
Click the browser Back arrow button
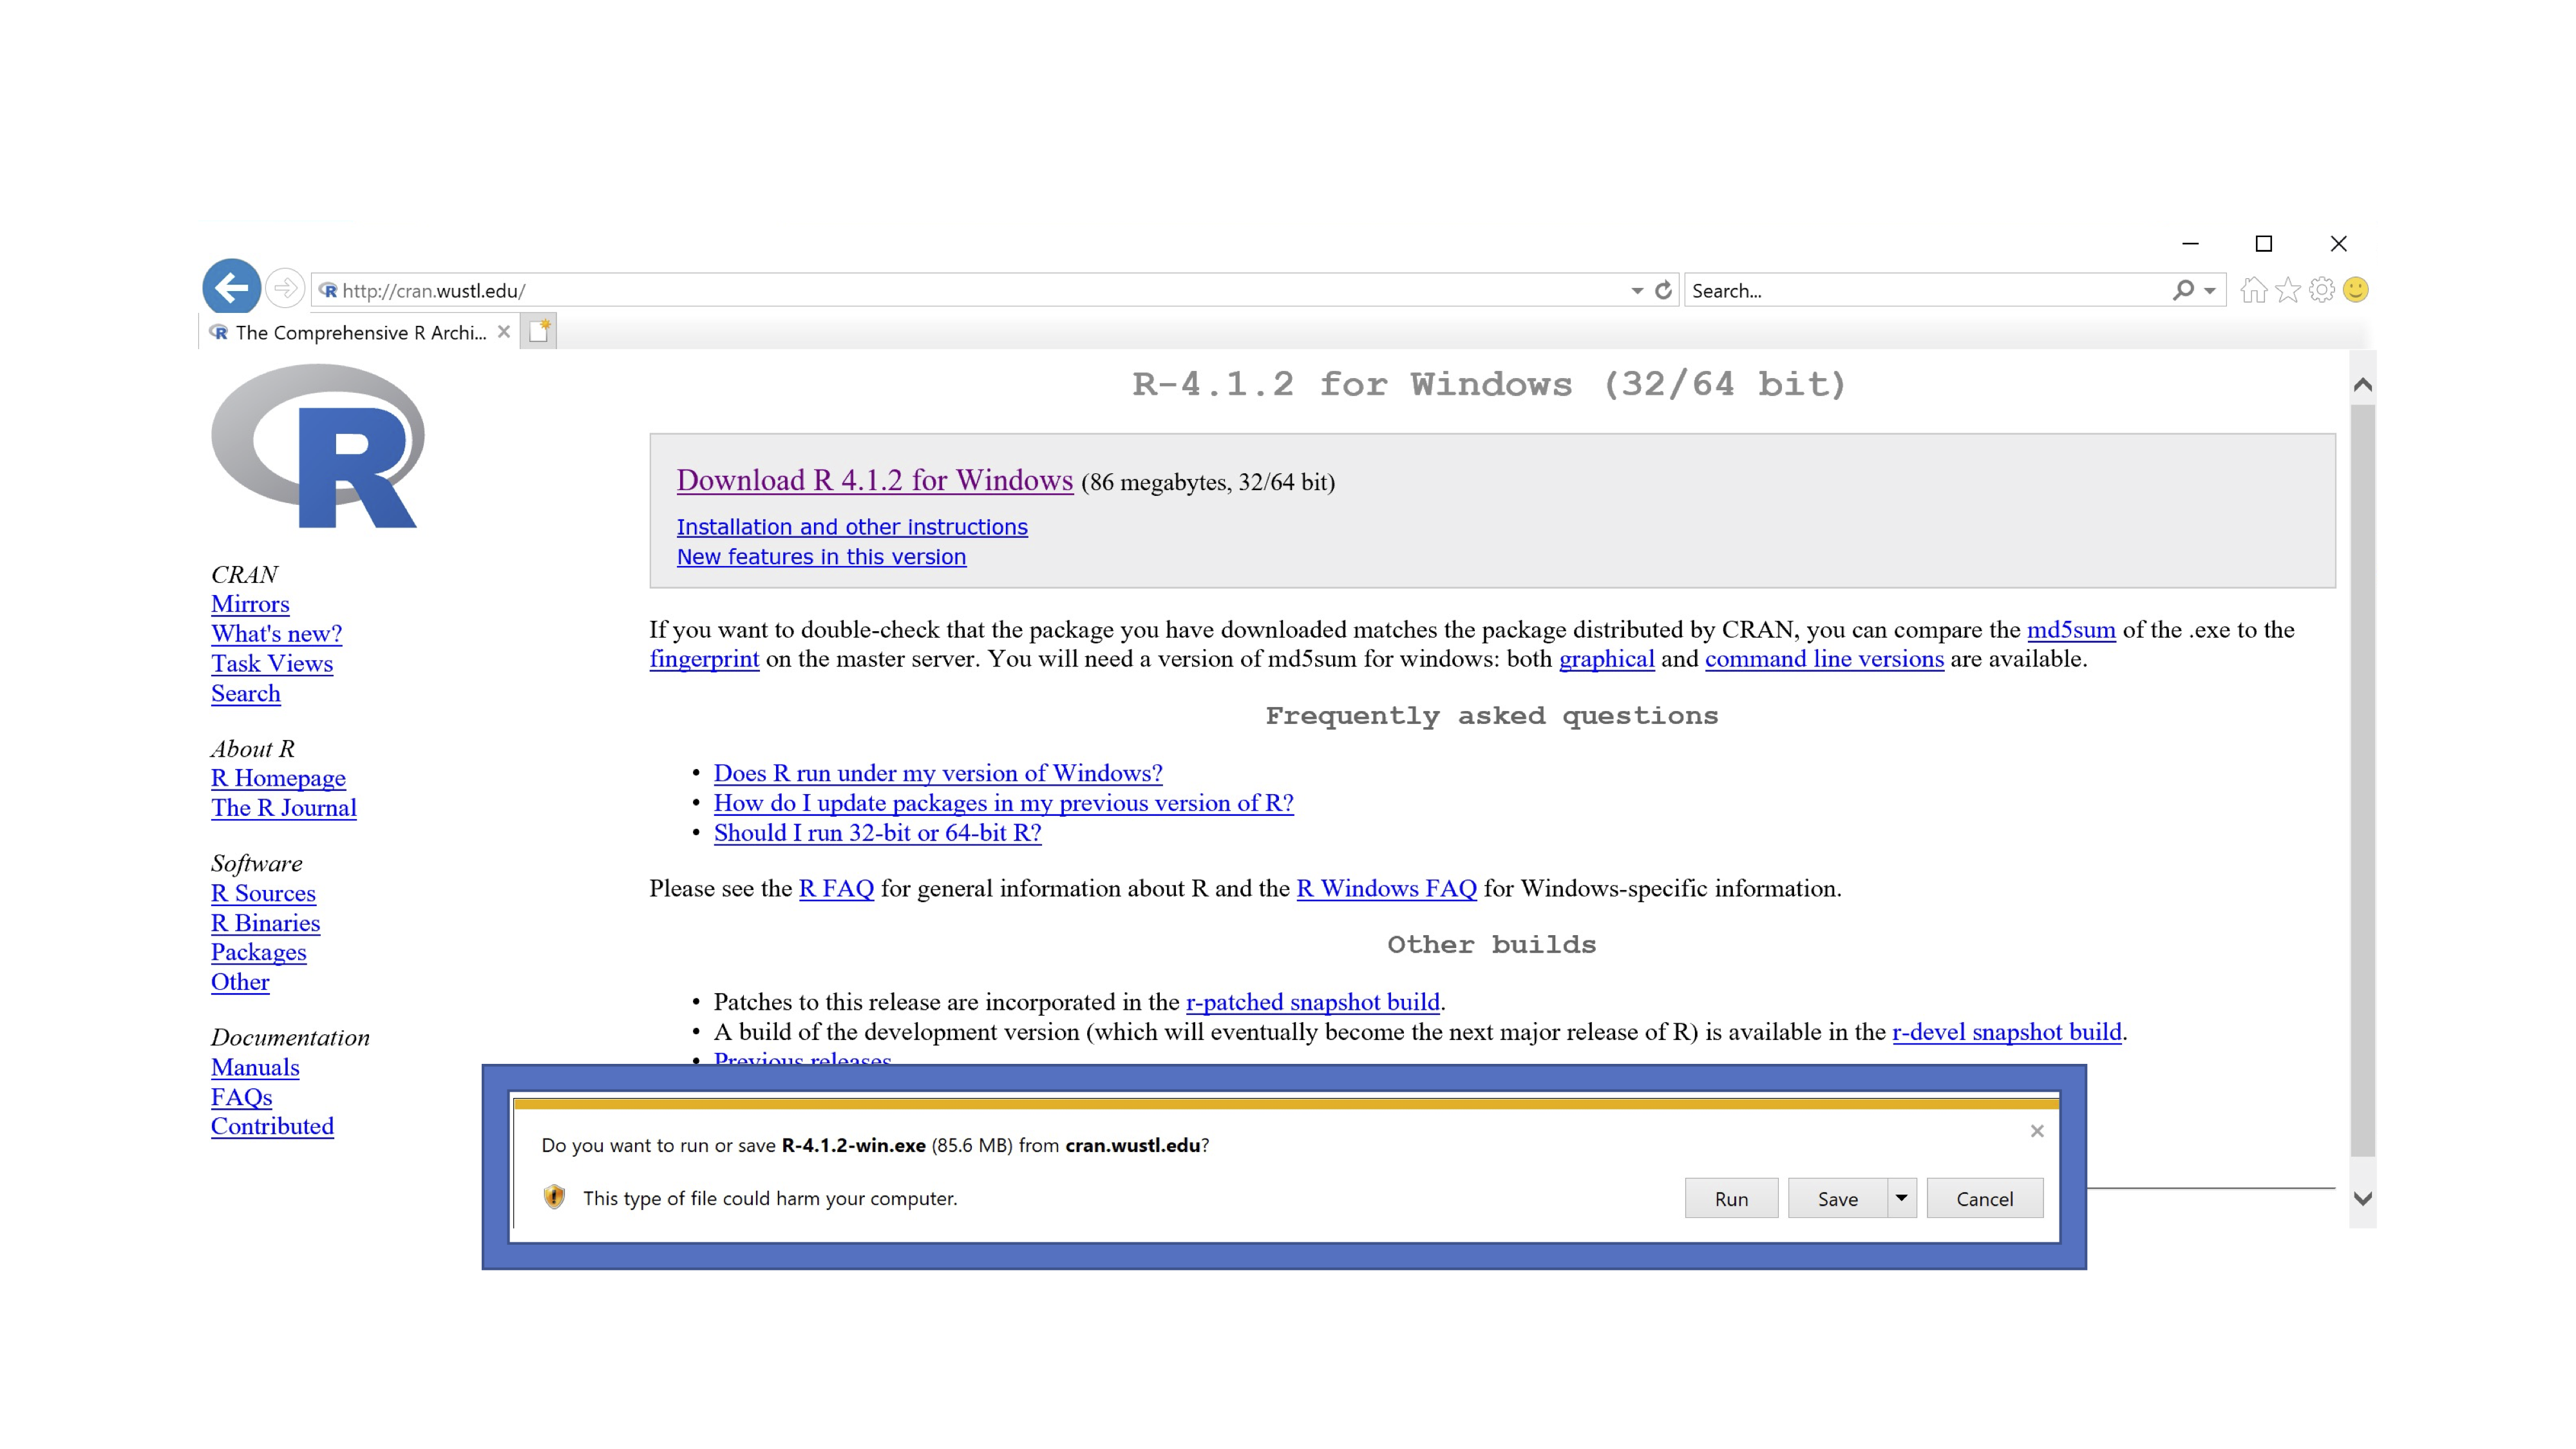[x=231, y=288]
